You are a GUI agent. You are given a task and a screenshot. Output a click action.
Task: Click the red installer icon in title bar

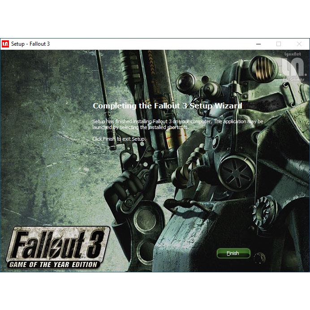pos(5,44)
